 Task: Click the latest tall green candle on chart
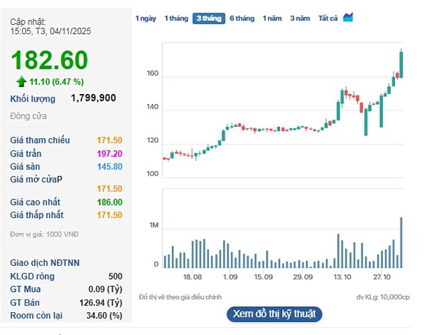401,64
